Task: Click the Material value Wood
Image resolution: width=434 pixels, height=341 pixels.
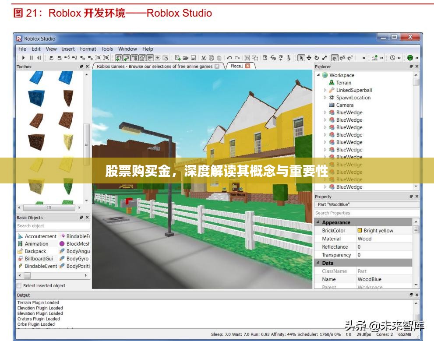Action: point(364,239)
